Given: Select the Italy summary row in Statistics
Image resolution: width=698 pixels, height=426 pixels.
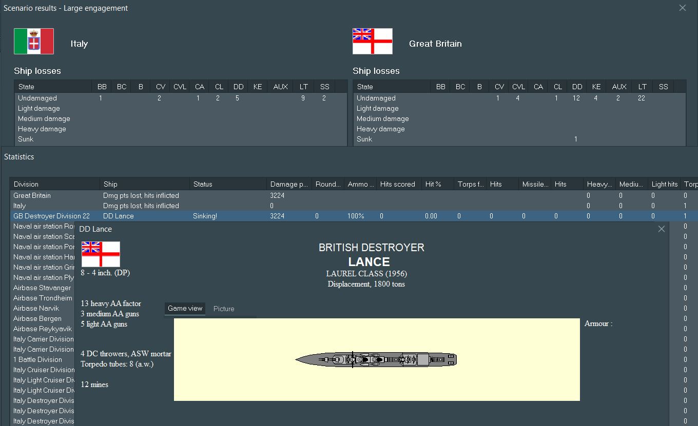Looking at the screenshot, I should 354,206.
